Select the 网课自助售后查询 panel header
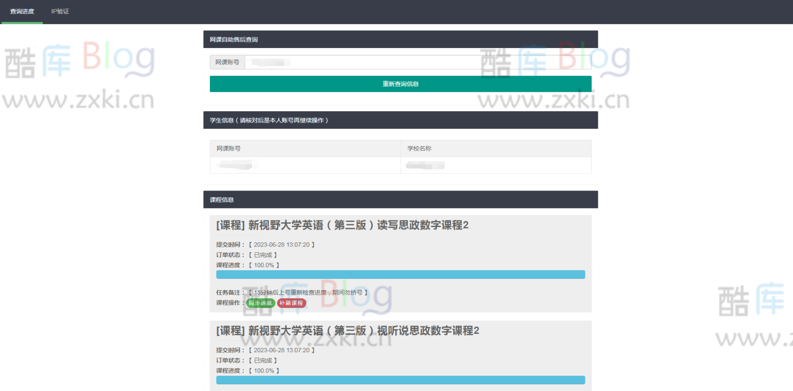This screenshot has width=793, height=391. pos(400,39)
